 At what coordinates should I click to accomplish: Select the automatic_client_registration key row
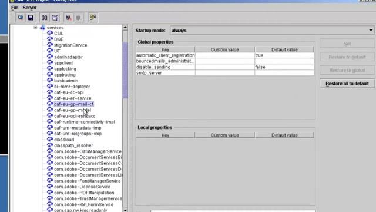(x=165, y=55)
